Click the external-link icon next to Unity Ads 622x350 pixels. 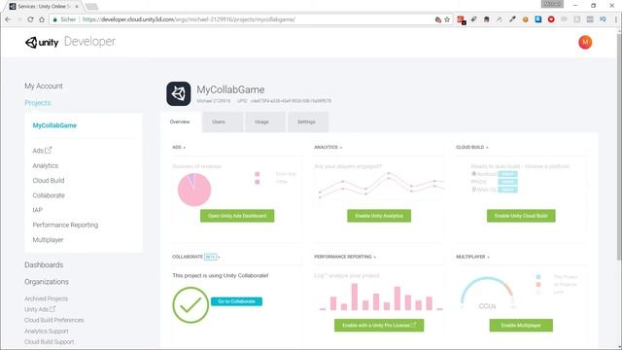(x=52, y=309)
